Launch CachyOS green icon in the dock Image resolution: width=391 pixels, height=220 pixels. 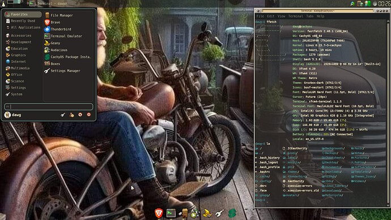[x=232, y=213]
